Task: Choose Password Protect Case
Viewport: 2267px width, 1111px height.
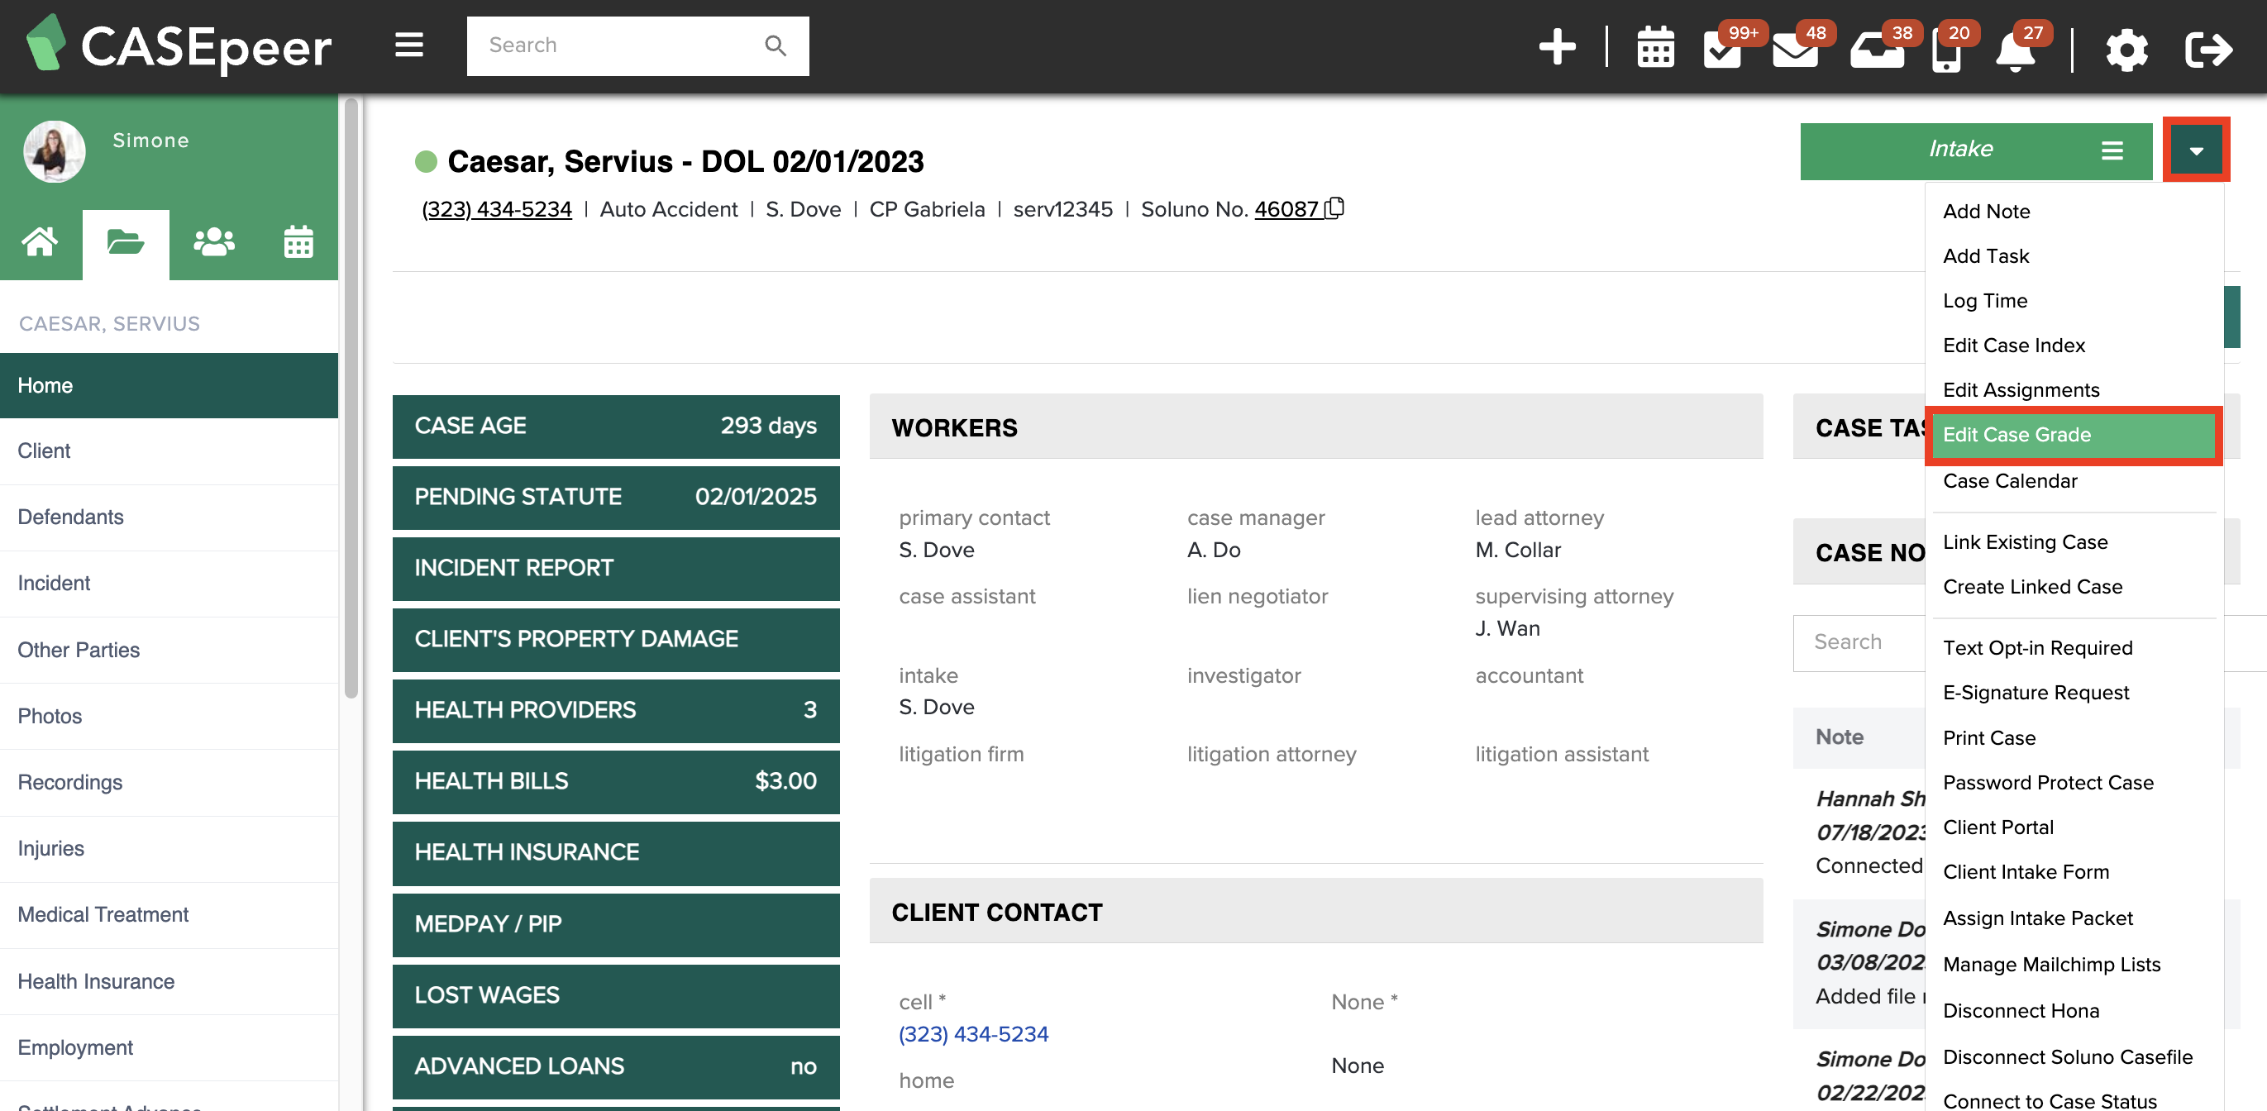Action: point(2048,782)
